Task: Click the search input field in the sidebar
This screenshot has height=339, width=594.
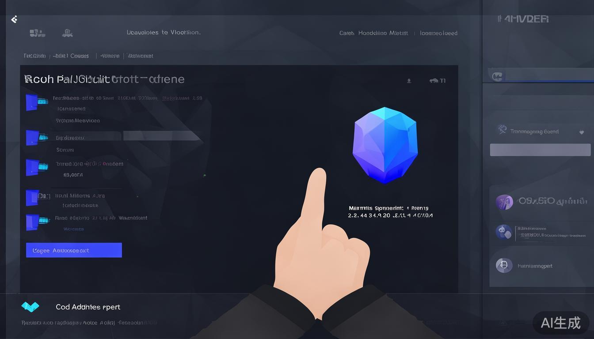Action: pyautogui.click(x=540, y=150)
